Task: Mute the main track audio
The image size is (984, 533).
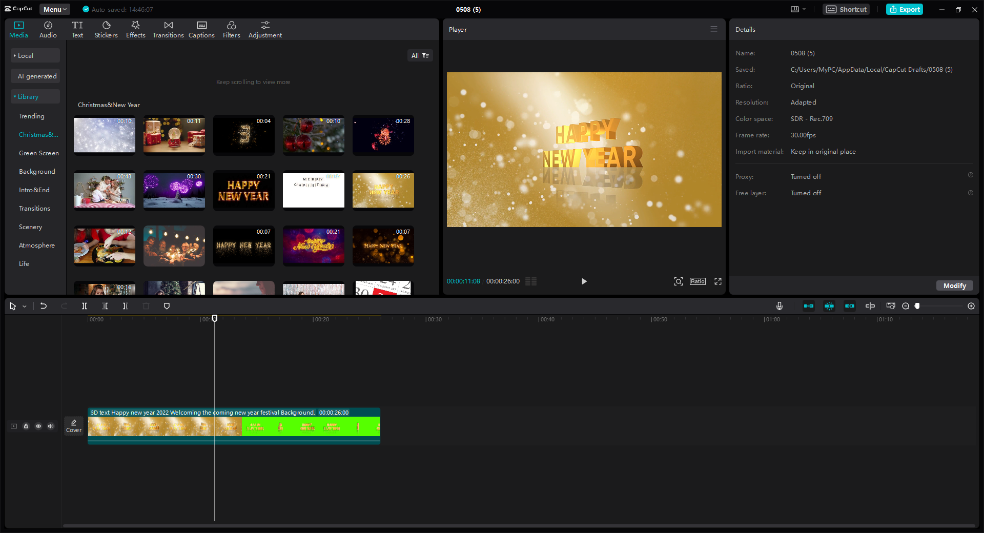Action: coord(51,426)
